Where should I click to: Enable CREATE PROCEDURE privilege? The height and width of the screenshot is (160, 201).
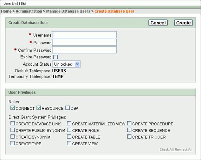129,123
